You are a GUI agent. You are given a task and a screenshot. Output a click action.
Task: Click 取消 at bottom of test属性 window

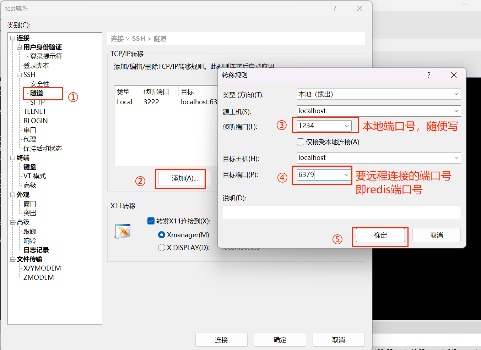(x=339, y=340)
